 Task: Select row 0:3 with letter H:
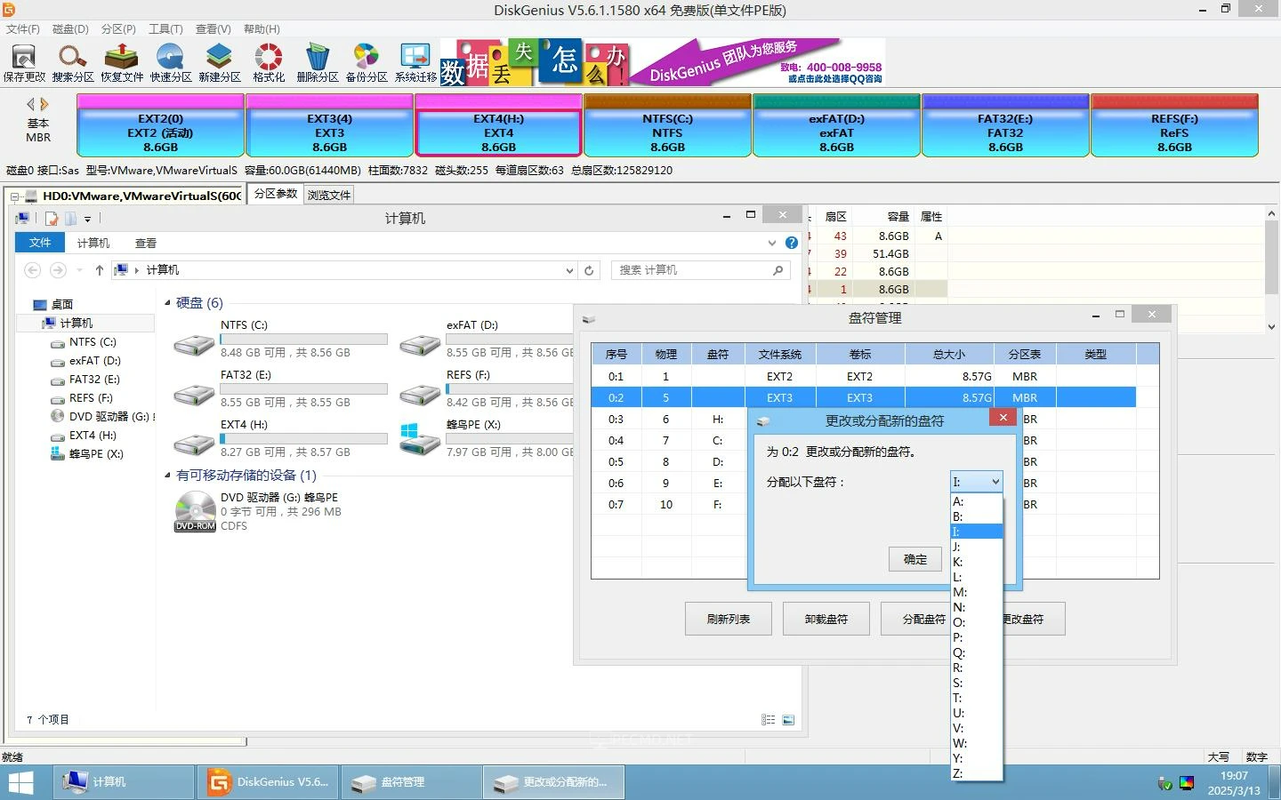pyautogui.click(x=671, y=419)
